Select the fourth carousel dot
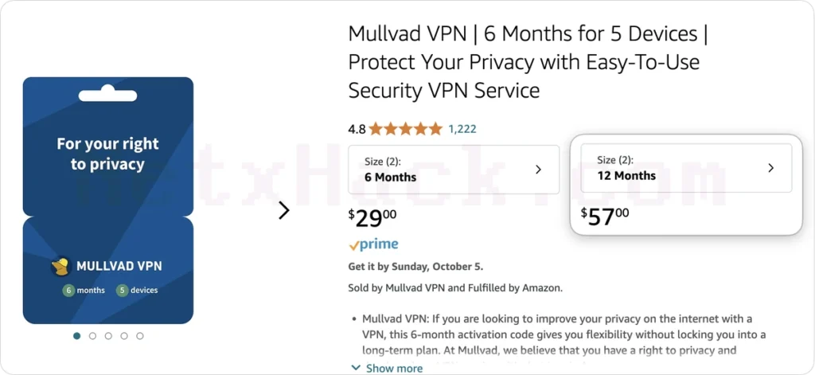Viewport: 815px width, 375px height. point(124,336)
